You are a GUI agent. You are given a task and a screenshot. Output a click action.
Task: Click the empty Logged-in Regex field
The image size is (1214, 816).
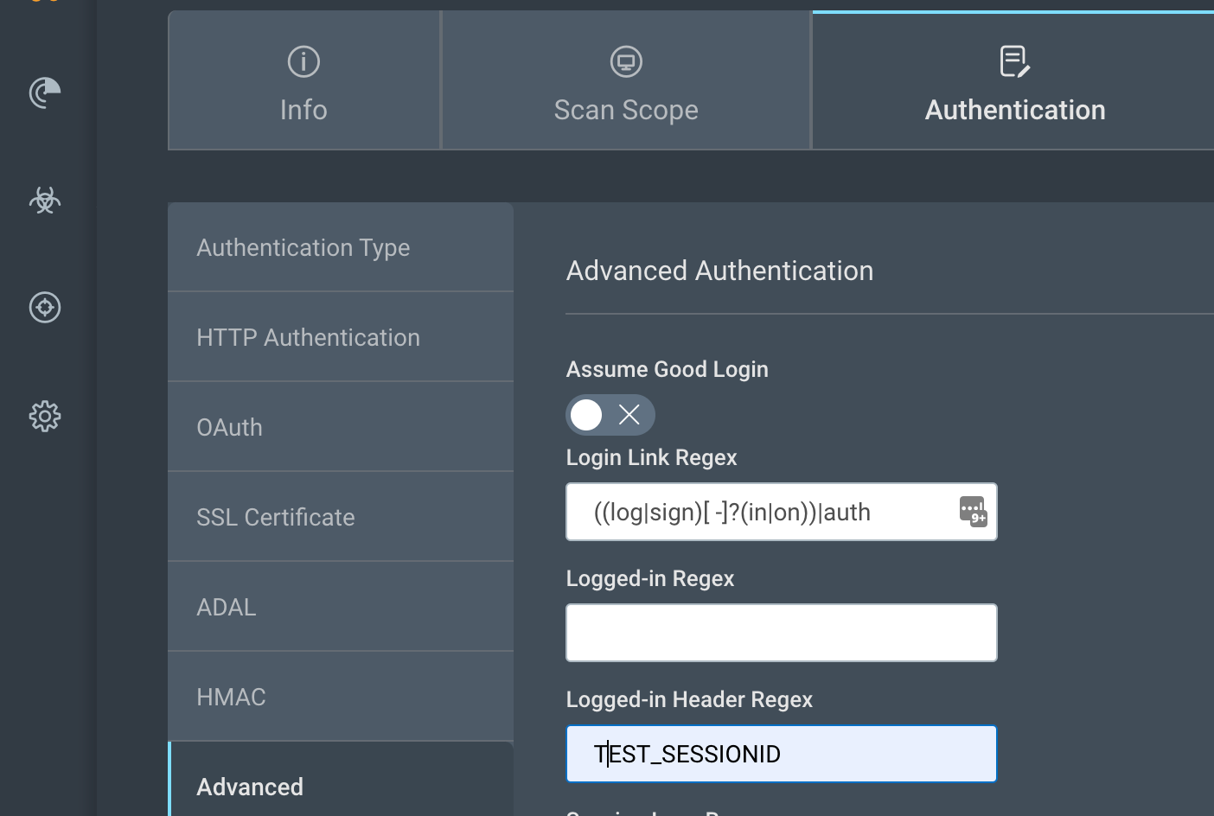click(x=781, y=633)
